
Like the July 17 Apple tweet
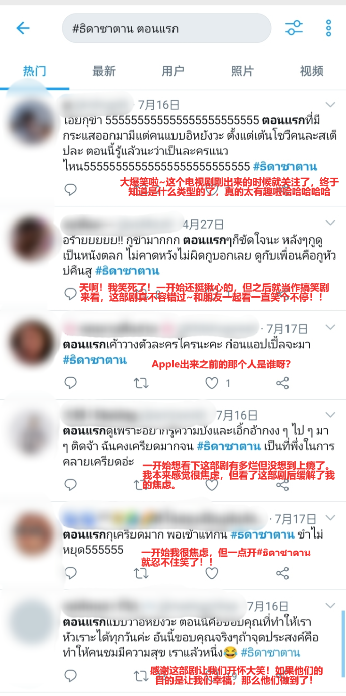(x=212, y=383)
